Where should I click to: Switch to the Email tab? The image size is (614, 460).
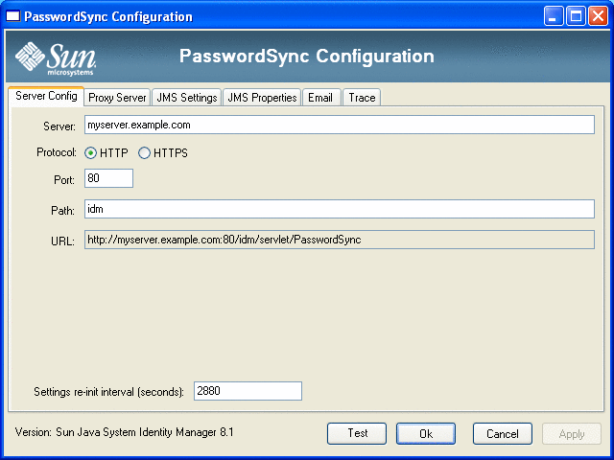tap(320, 98)
